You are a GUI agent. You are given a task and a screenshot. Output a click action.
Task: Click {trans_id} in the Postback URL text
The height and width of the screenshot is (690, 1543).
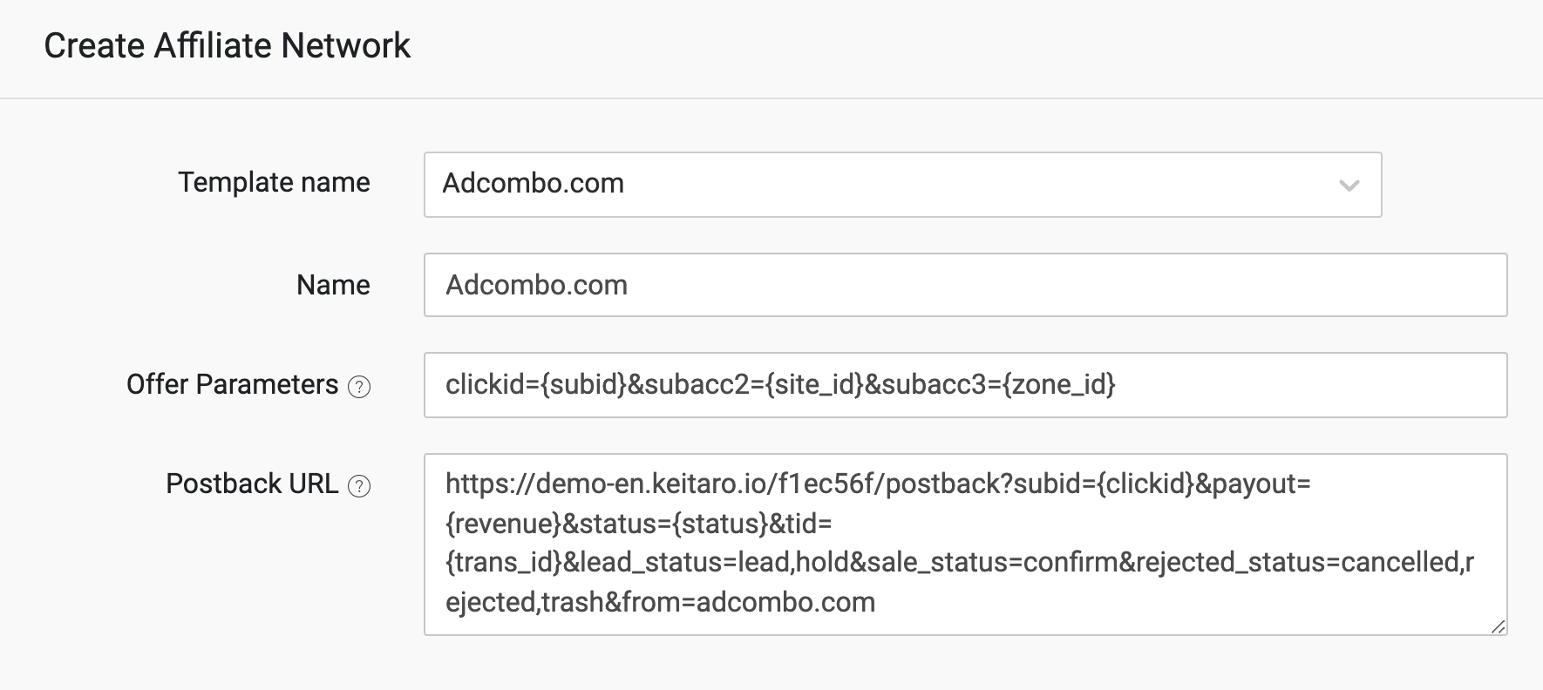[504, 562]
